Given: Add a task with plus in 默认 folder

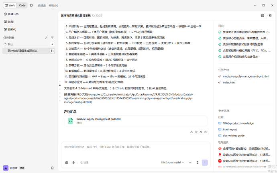Looking at the screenshot, I should click(52, 44).
